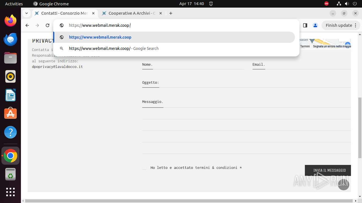Open the Help icon in dock
362x203 pixels.
[10, 132]
